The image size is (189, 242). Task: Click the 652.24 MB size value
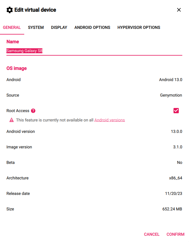pyautogui.click(x=172, y=209)
